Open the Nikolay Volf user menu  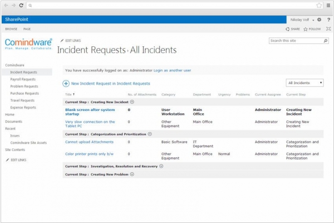(302, 20)
